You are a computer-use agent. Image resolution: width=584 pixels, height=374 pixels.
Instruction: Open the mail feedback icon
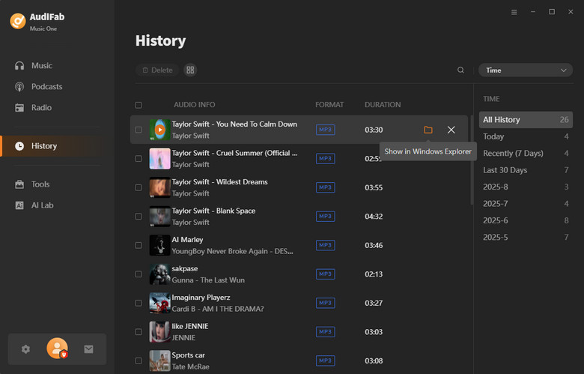(x=88, y=349)
